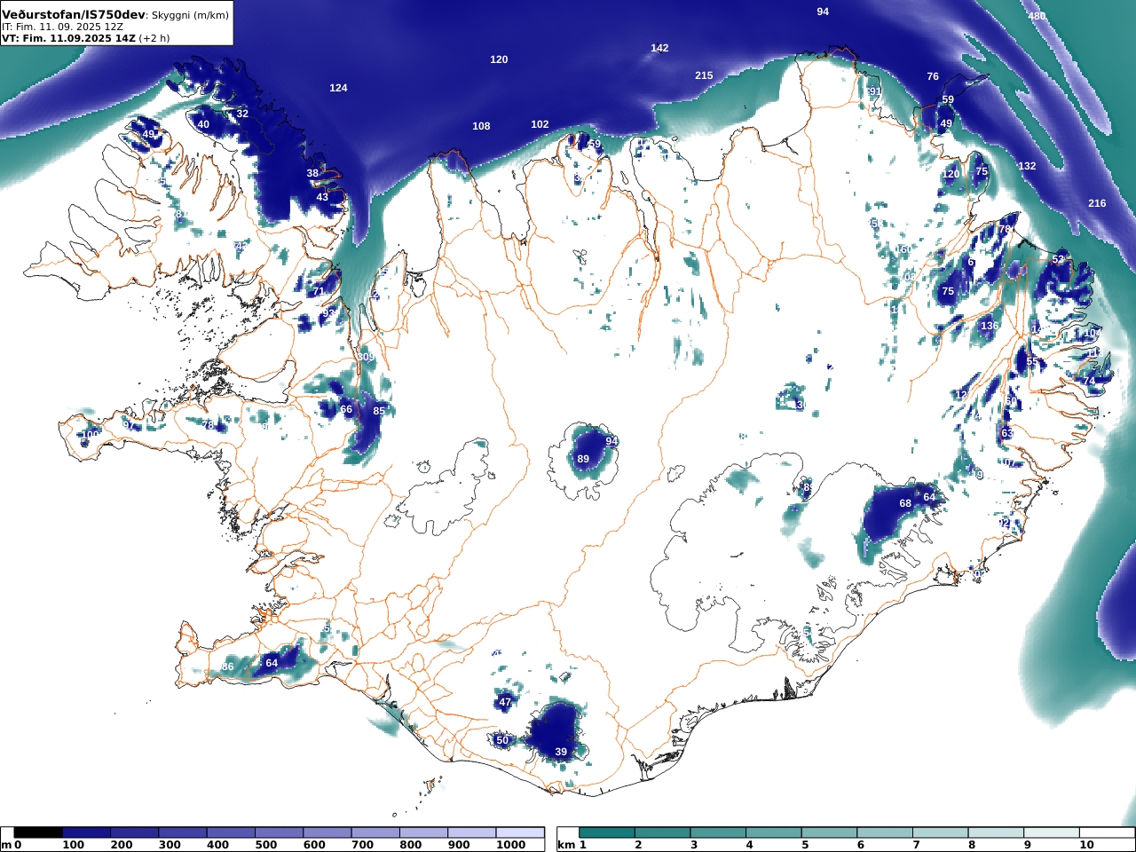Click the 1–2 km dark teal legend swatch
The width and height of the screenshot is (1136, 852).
607,832
